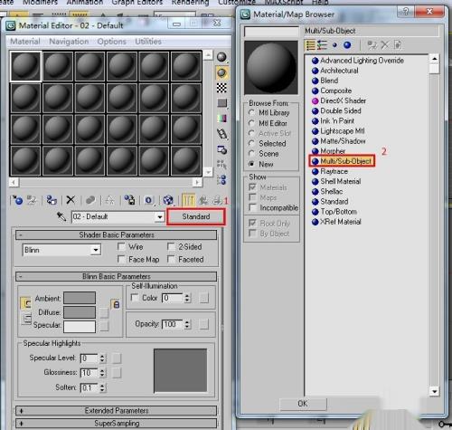Click Put to Library icon
The image size is (452, 430).
(130, 200)
